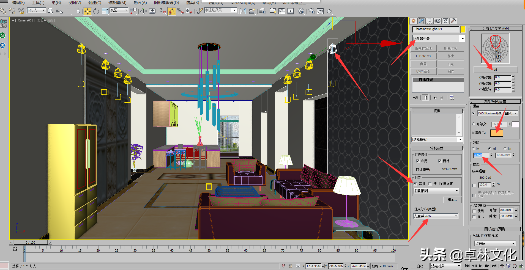This screenshot has width=525, height=270.
Task: Click the Render teapot icon
Action: coord(329,11)
